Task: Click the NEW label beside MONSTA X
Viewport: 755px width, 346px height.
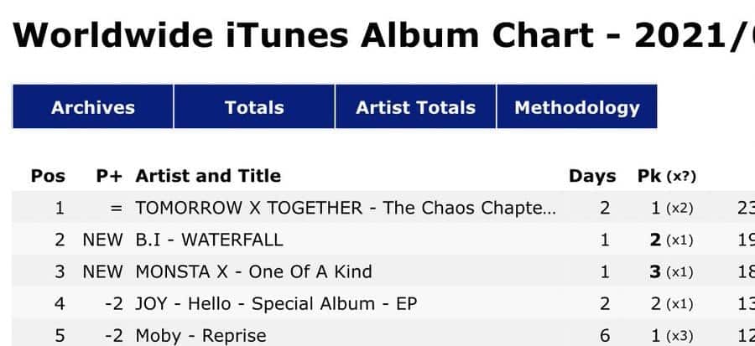Action: tap(102, 271)
